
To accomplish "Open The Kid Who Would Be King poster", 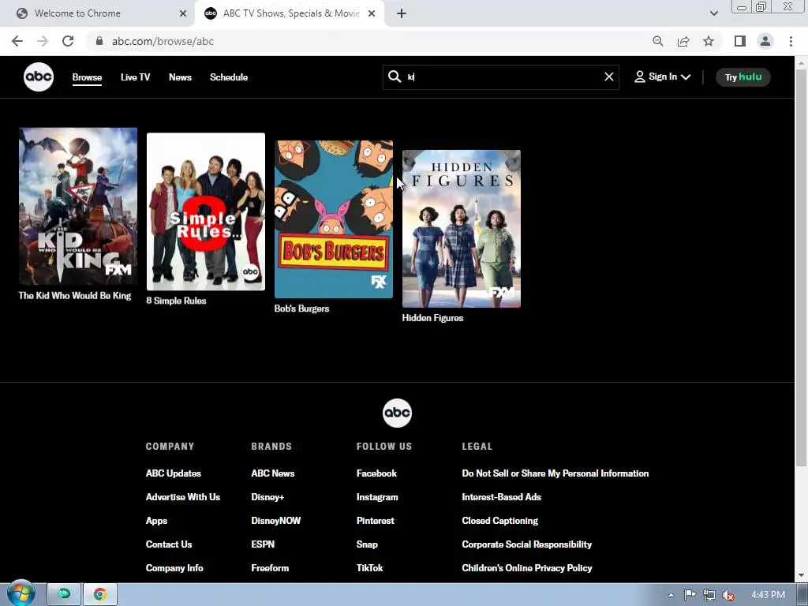I will point(78,206).
